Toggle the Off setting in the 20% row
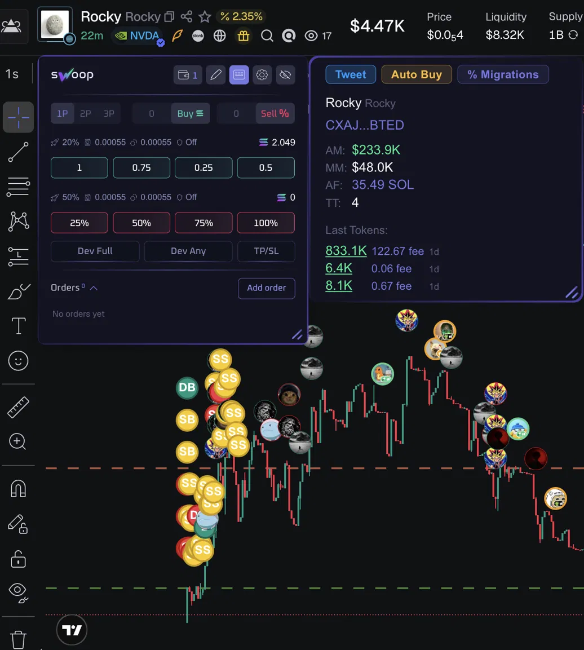This screenshot has height=650, width=584. [x=187, y=142]
